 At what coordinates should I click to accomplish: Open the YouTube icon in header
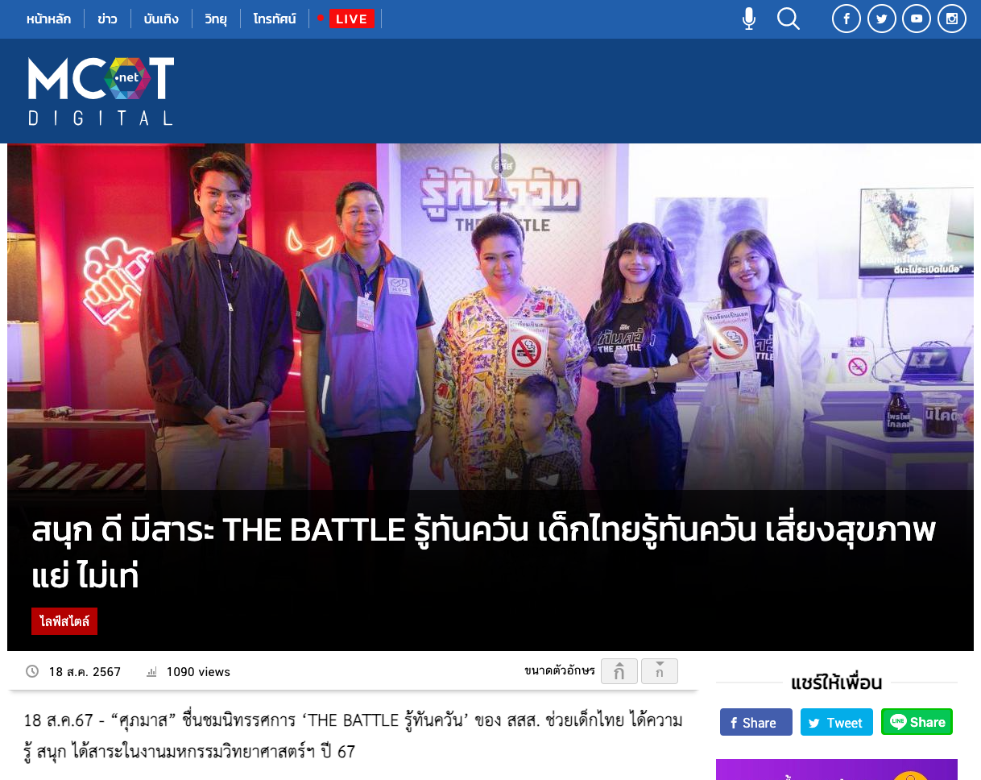point(917,19)
